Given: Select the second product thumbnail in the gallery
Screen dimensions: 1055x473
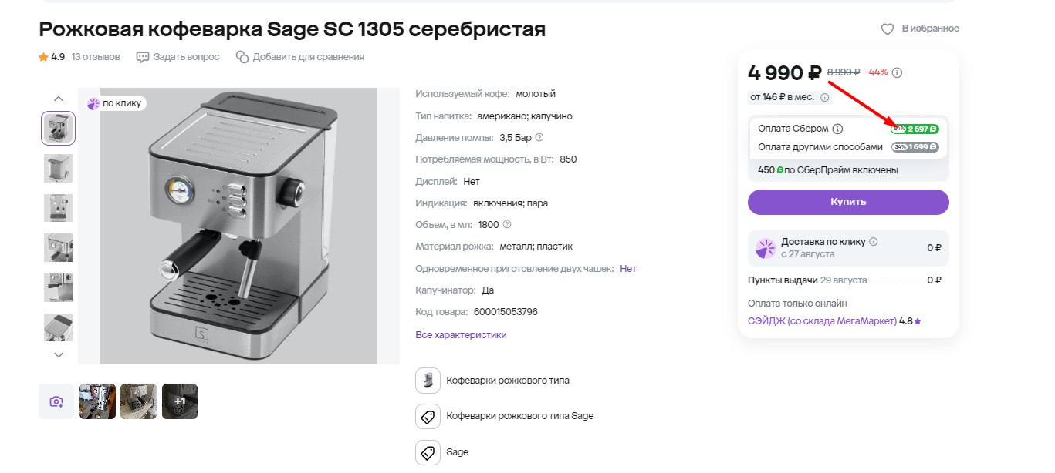Looking at the screenshot, I should tap(58, 168).
